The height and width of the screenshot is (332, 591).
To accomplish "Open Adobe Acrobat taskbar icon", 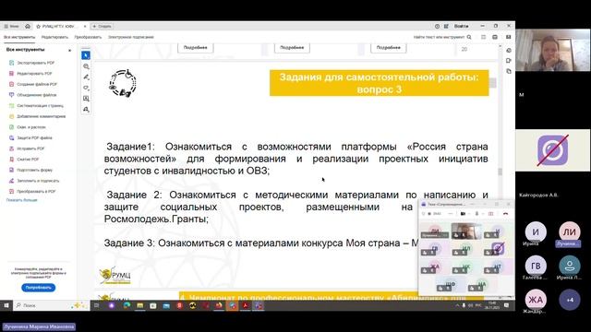I will pos(246,305).
